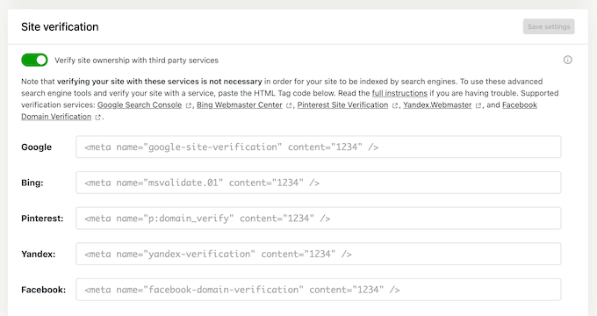Focus the Bing msvalidate.01 field

[x=319, y=183]
